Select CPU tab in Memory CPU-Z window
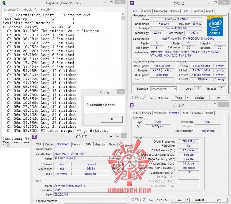231x204 pixels. (x=135, y=113)
